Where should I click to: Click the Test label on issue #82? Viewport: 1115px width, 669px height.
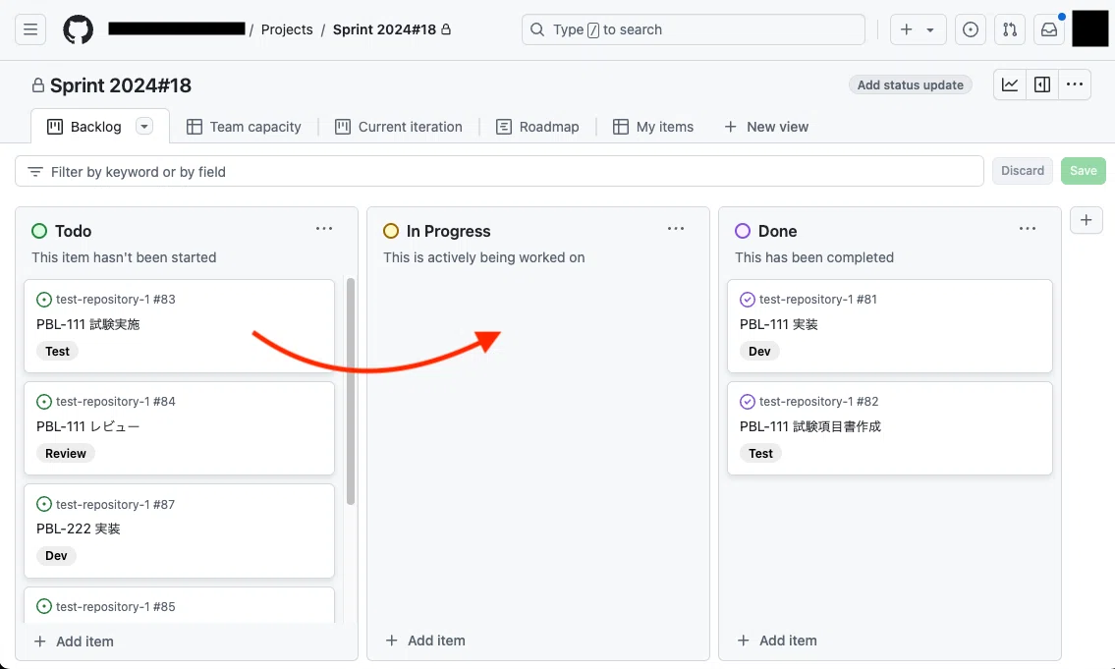(760, 454)
